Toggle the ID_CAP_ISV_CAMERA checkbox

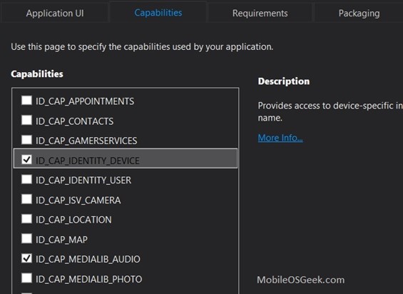(x=26, y=199)
